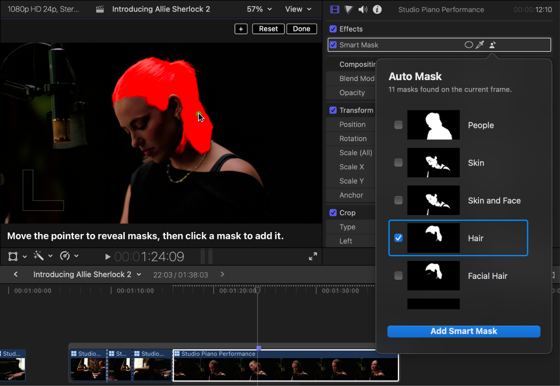Click Reset in the viewer
This screenshot has height=386, width=560.
(x=268, y=29)
